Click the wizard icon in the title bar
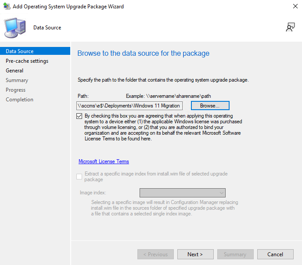This screenshot has width=302, height=265. tap(7, 7)
